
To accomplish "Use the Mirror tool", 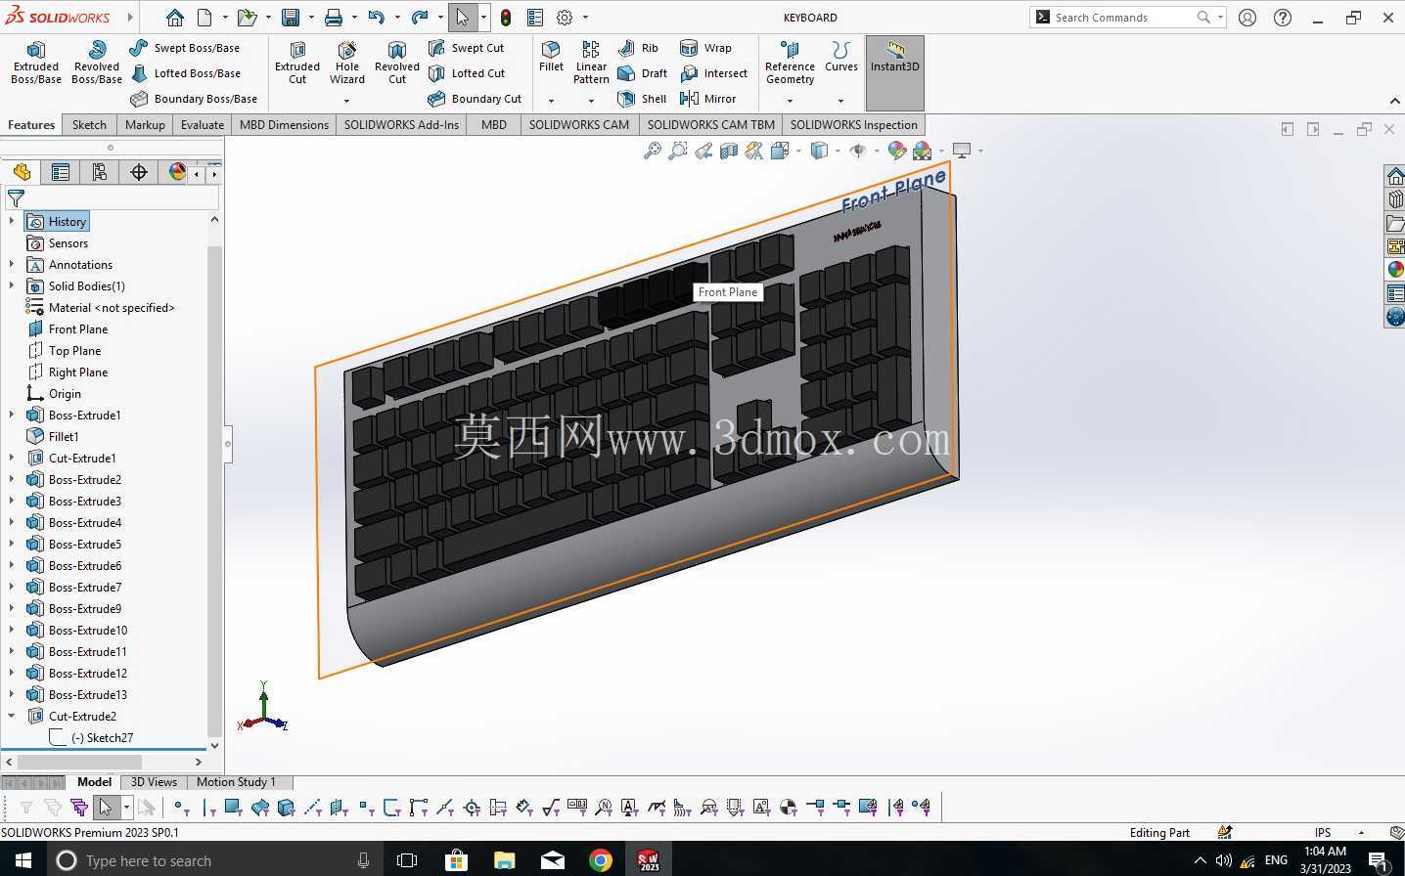I will (x=708, y=99).
